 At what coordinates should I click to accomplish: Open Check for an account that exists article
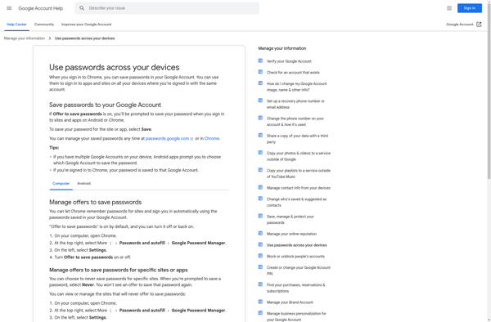pos(293,73)
